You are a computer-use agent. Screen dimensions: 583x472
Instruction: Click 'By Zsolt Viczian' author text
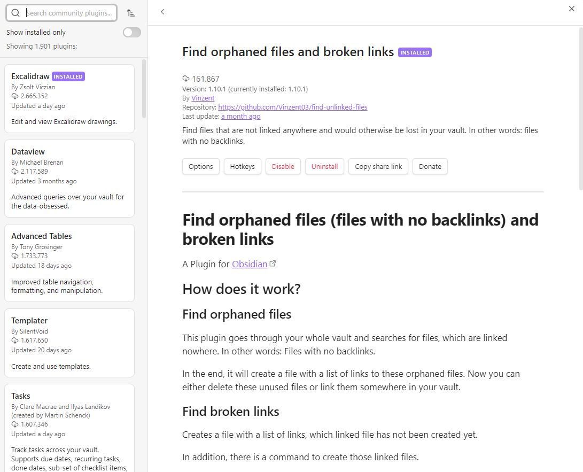click(33, 87)
